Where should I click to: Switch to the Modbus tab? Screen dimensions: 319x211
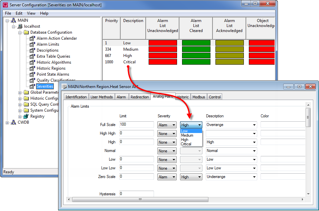198,97
